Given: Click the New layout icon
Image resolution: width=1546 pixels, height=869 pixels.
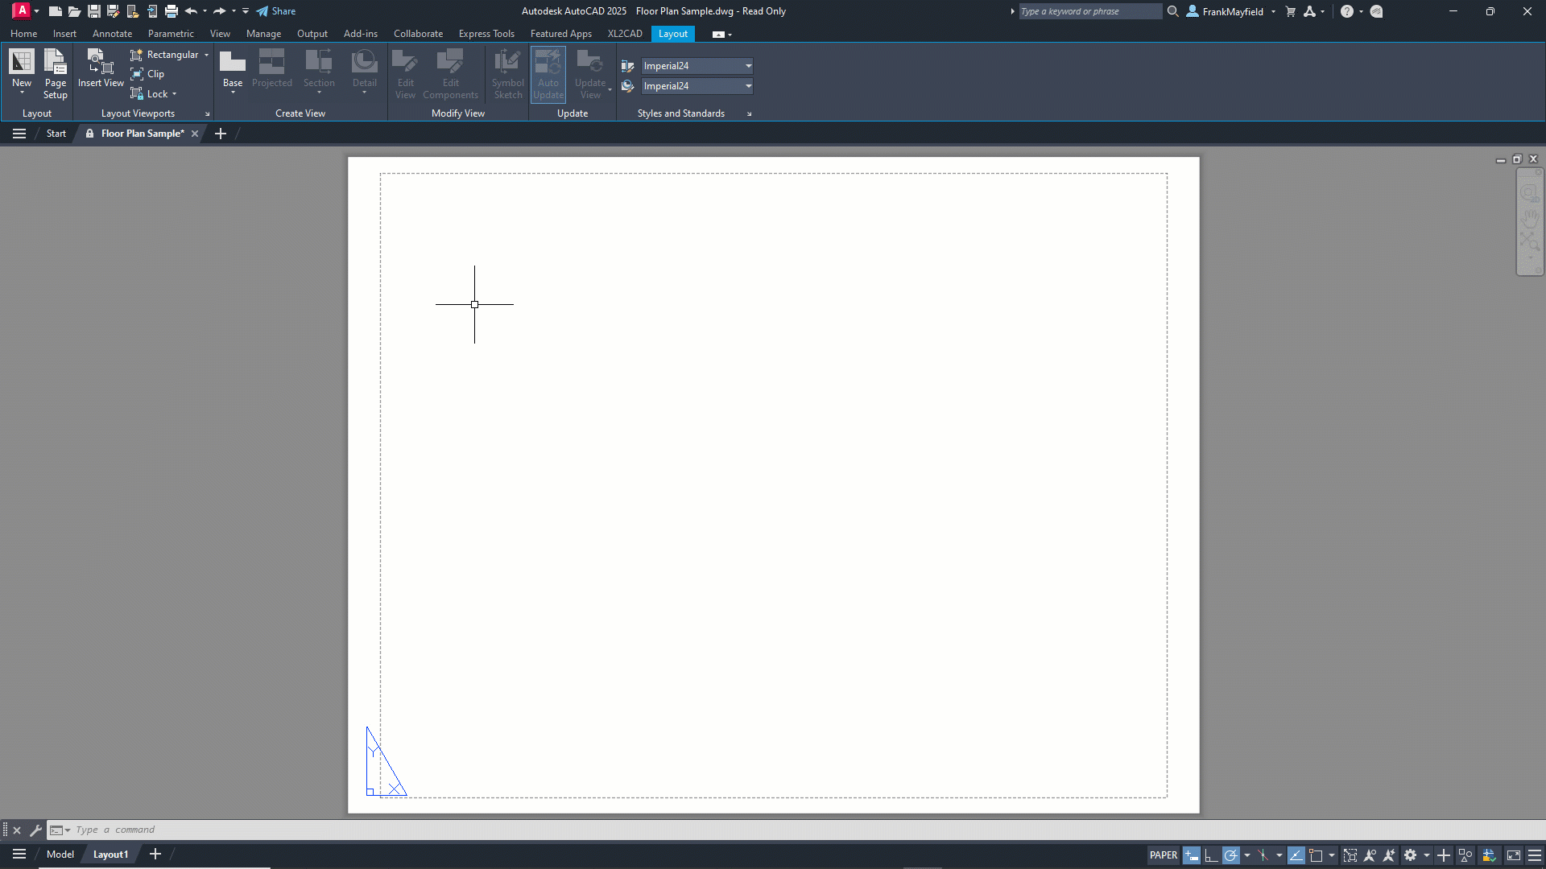Looking at the screenshot, I should (x=22, y=63).
